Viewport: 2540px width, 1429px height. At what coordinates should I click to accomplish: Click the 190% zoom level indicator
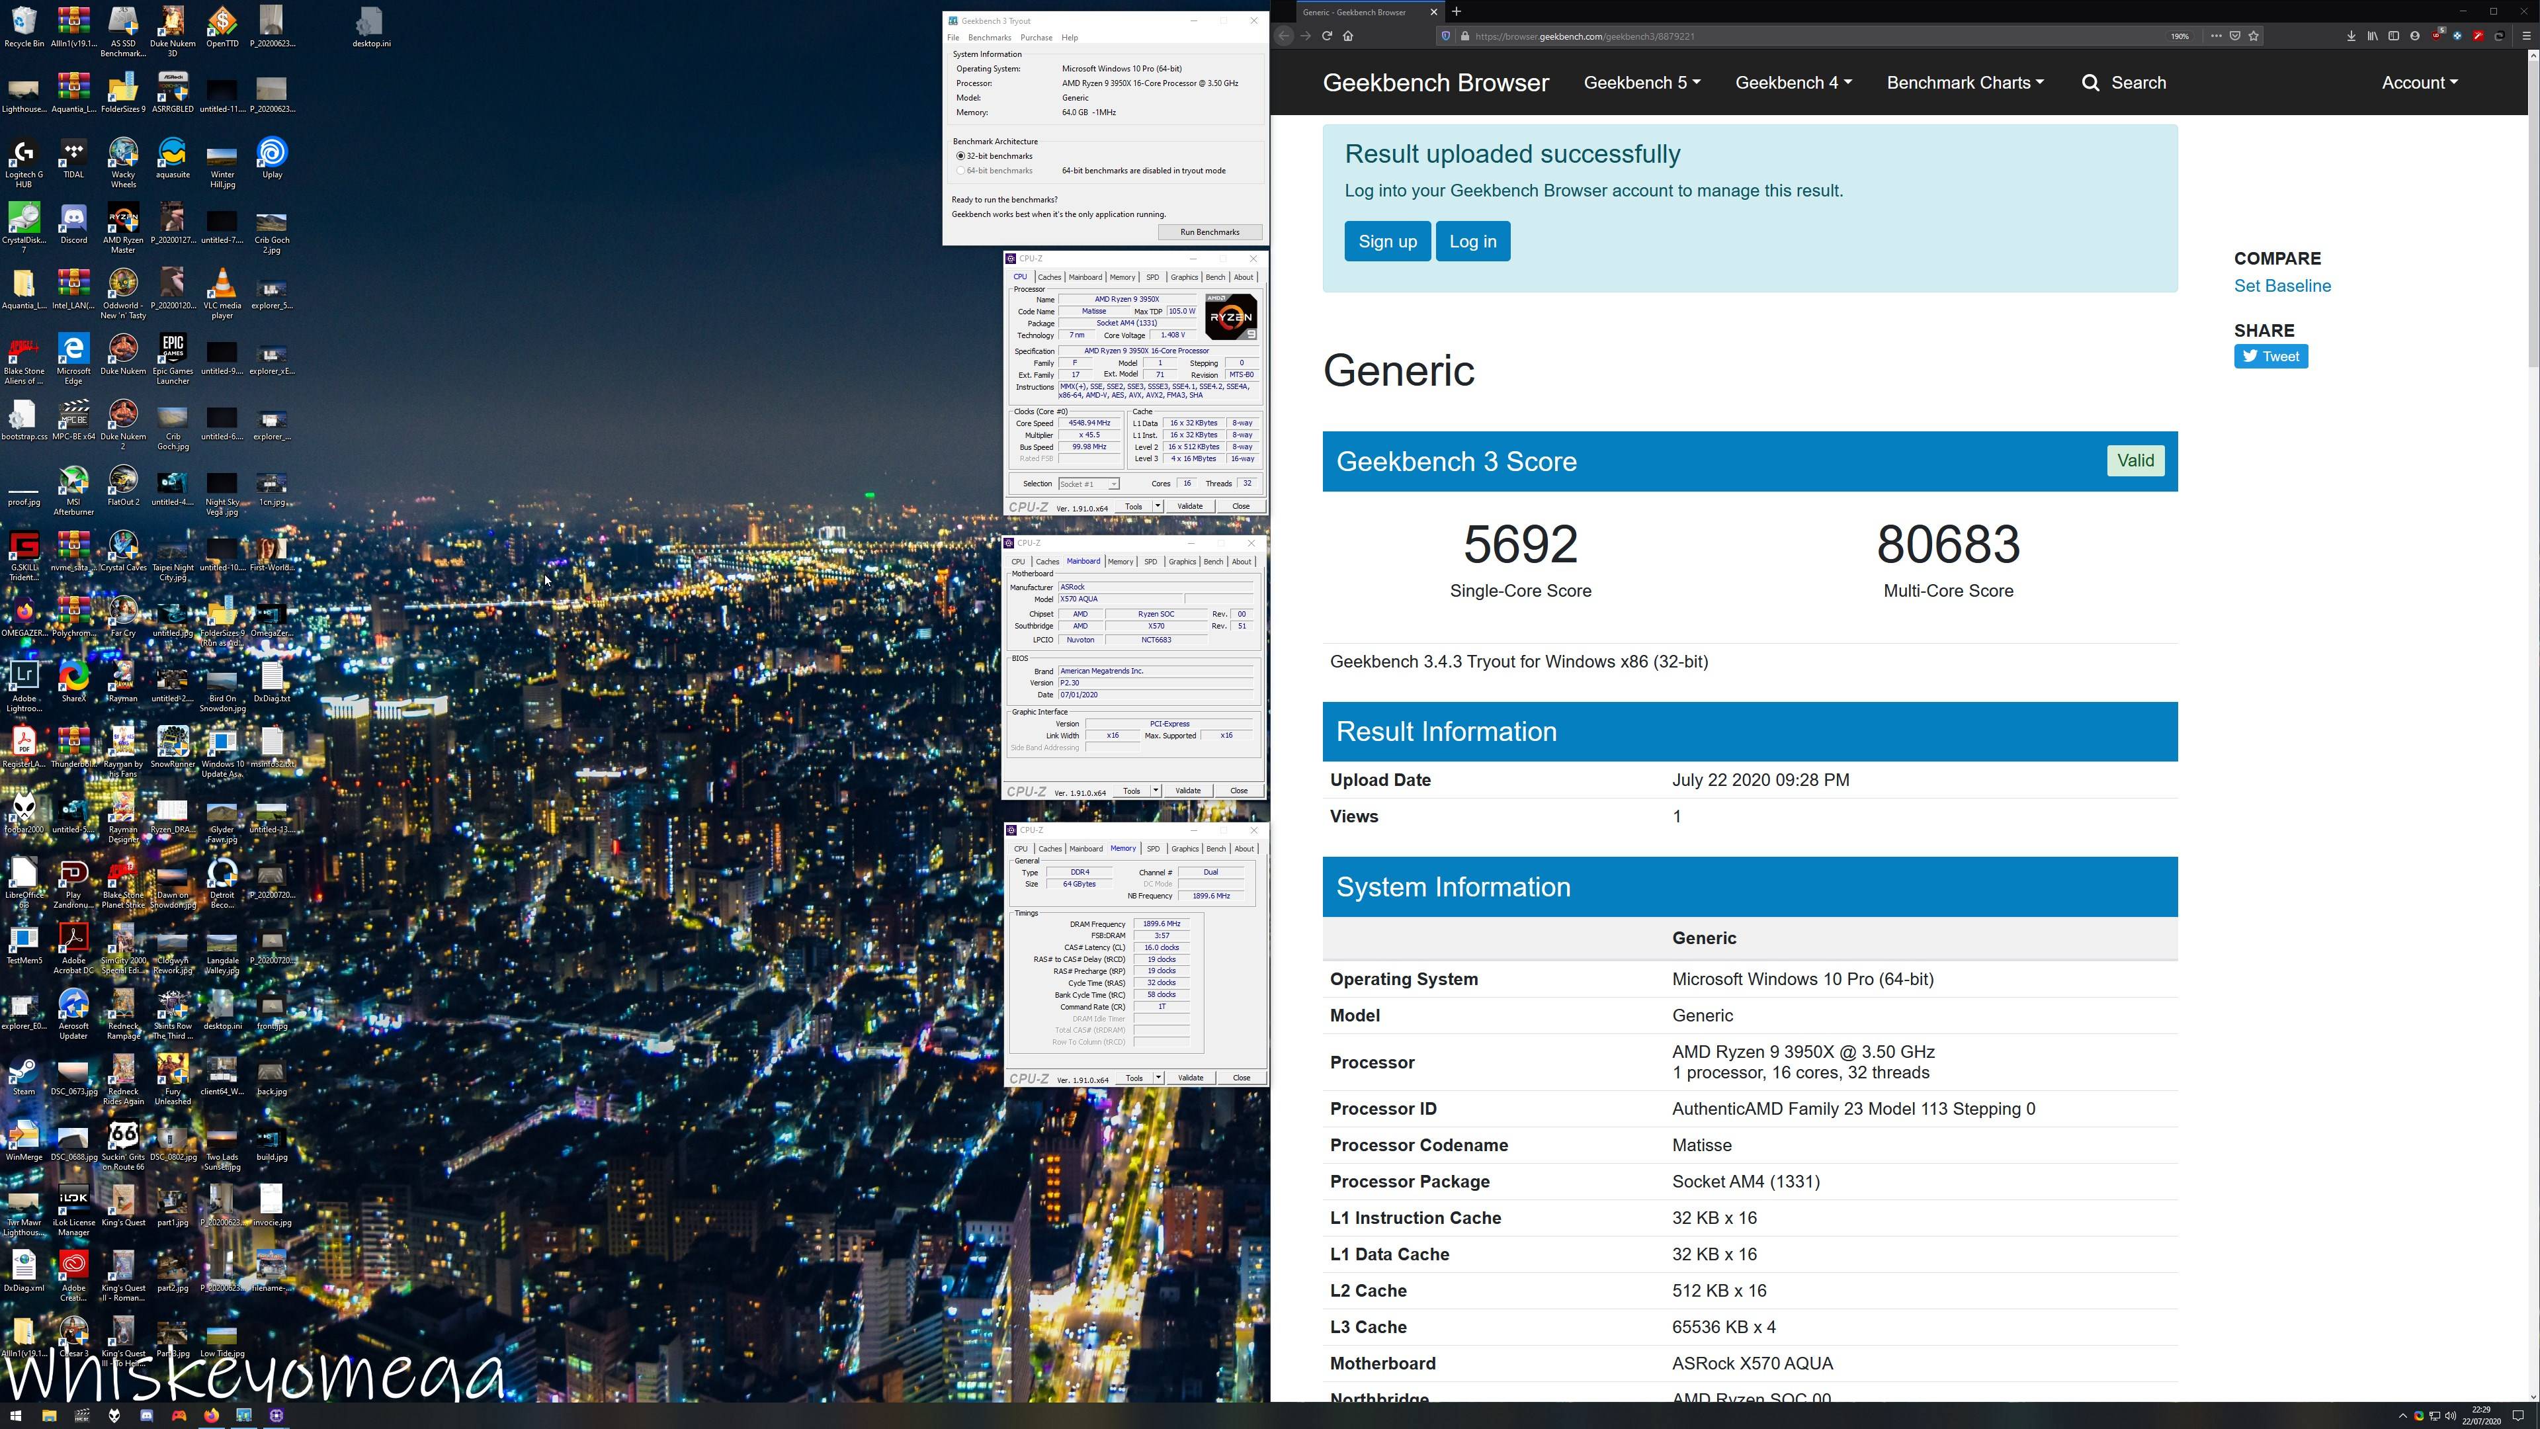click(2179, 36)
